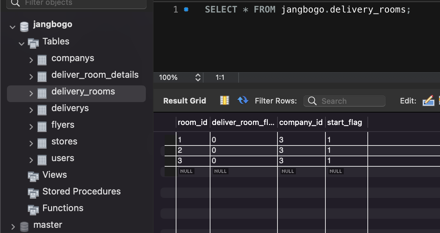Click the magnifier in Filter objects box
This screenshot has height=233, width=440.
[15, 3]
